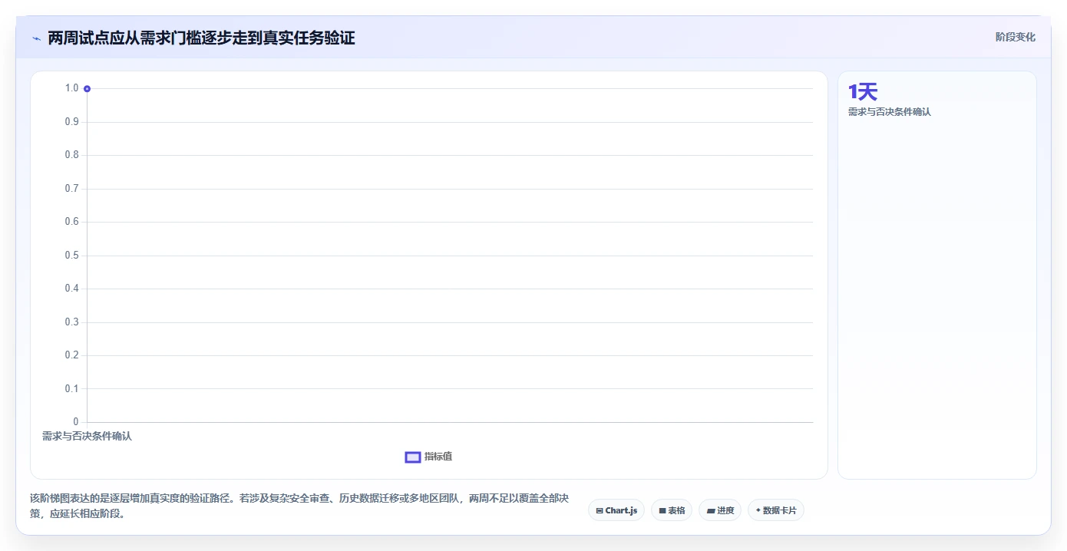Click the icon inside the Chart.js pill

(x=600, y=510)
